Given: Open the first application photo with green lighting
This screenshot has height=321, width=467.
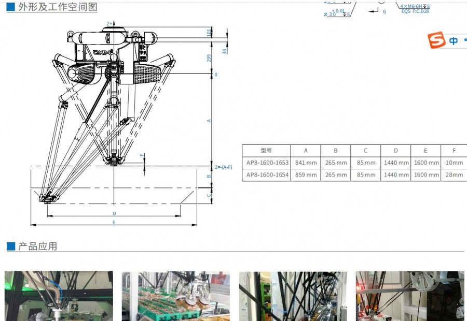Looking at the screenshot, I should (x=59, y=296).
